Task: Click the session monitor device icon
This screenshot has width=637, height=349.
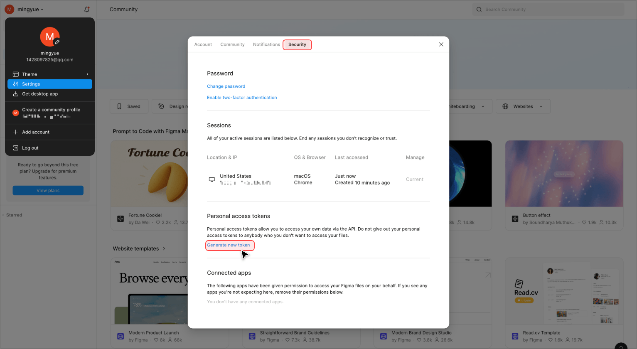Action: pos(212,179)
